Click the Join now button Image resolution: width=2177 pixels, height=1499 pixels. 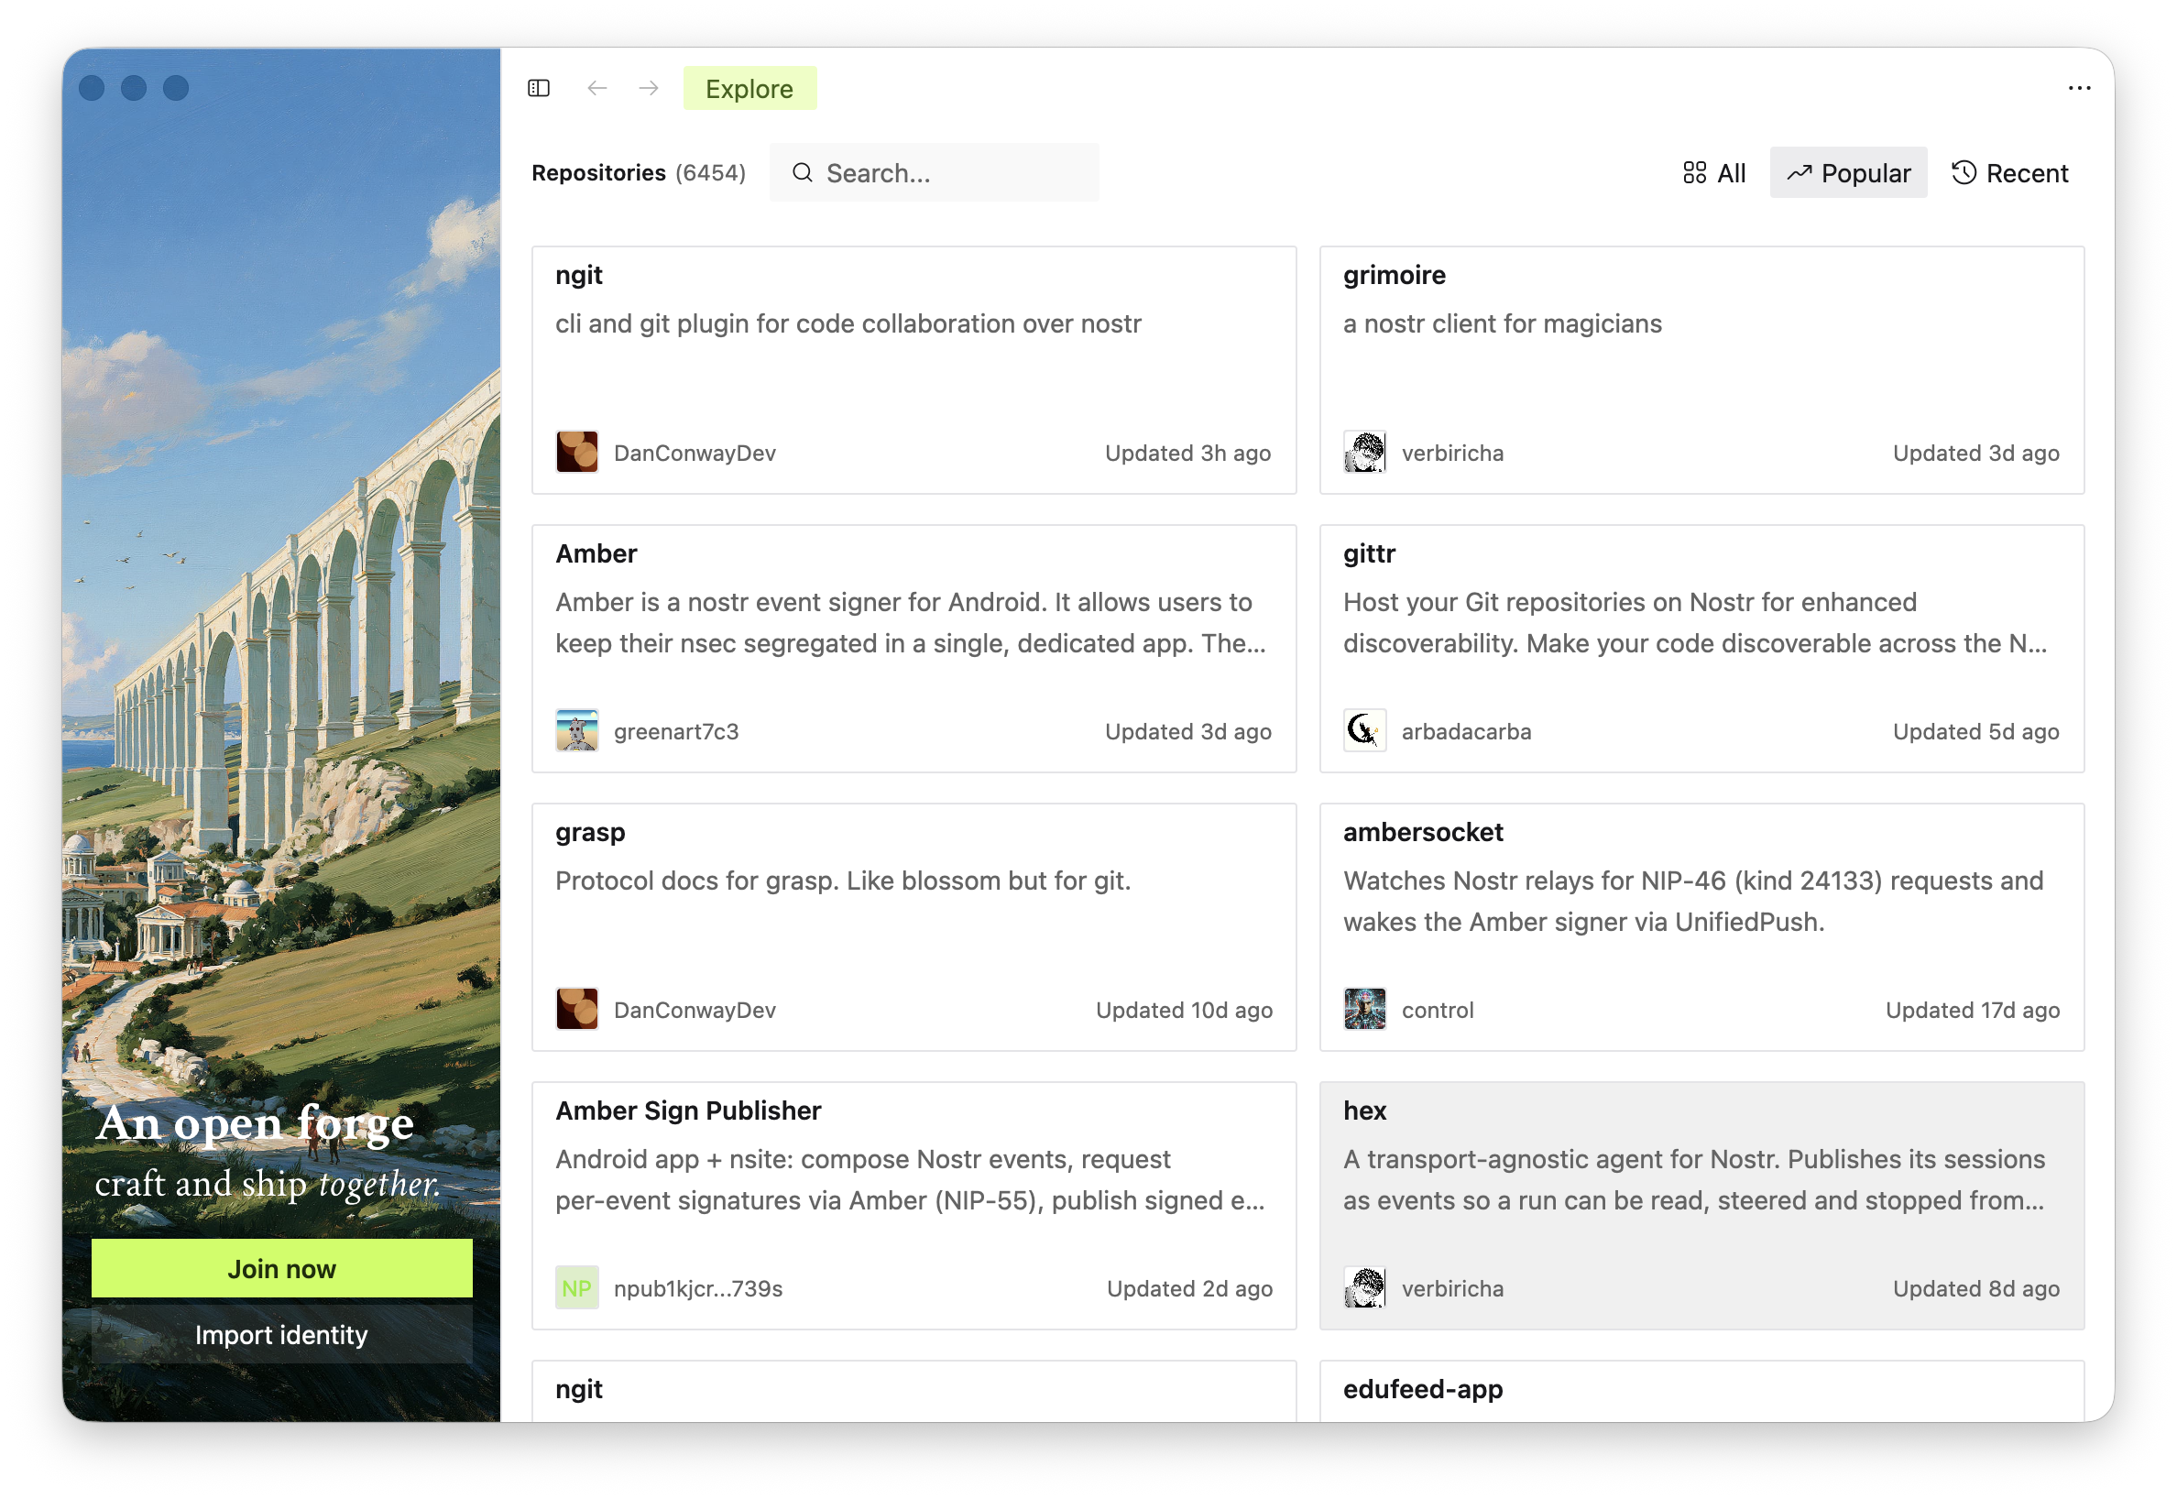coord(282,1269)
